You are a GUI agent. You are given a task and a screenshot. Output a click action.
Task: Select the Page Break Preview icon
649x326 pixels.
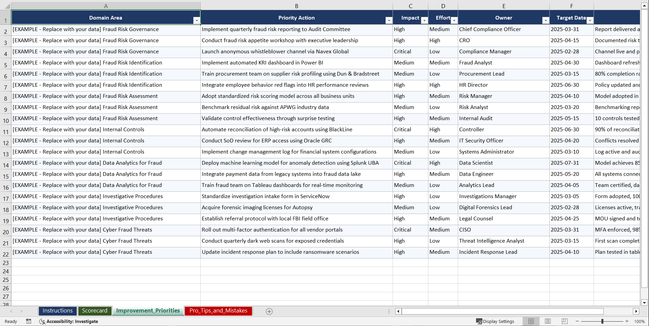(x=564, y=321)
